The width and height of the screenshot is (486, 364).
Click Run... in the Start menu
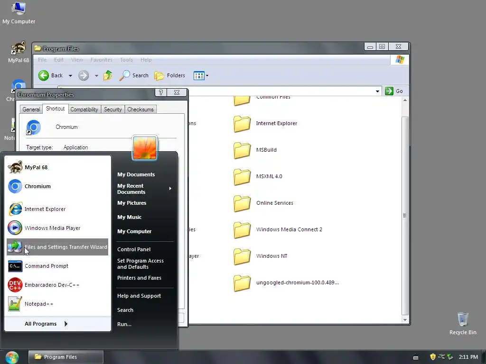(124, 324)
